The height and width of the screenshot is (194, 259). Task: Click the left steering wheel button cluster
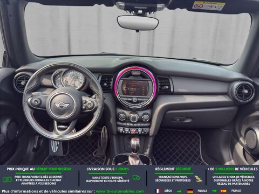36,102
